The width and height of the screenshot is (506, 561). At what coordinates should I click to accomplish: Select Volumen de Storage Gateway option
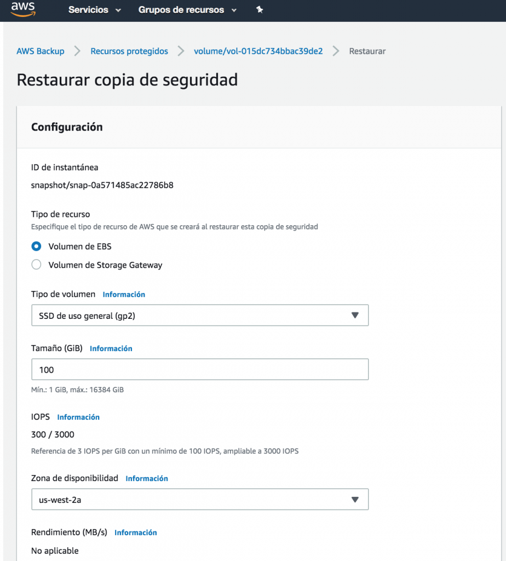(x=37, y=265)
